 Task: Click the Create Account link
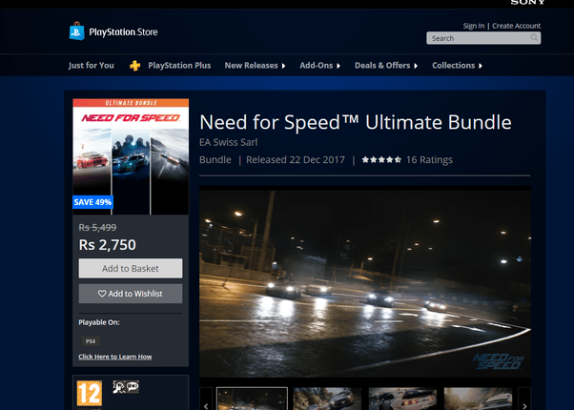coord(516,26)
